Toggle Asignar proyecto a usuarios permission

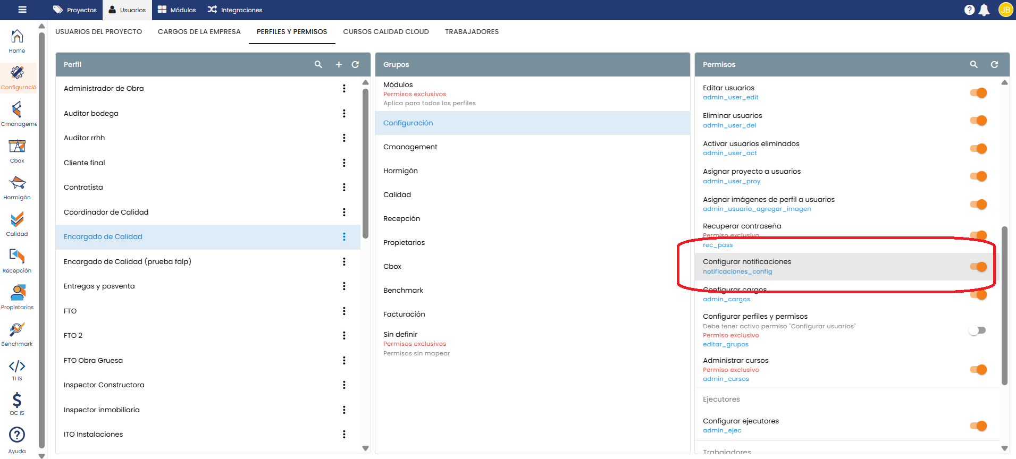coord(978,176)
